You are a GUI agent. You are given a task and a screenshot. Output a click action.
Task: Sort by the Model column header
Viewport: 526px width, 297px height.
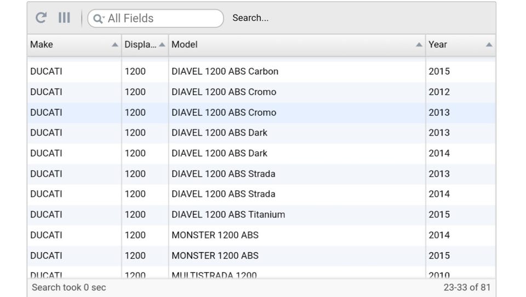[185, 44]
